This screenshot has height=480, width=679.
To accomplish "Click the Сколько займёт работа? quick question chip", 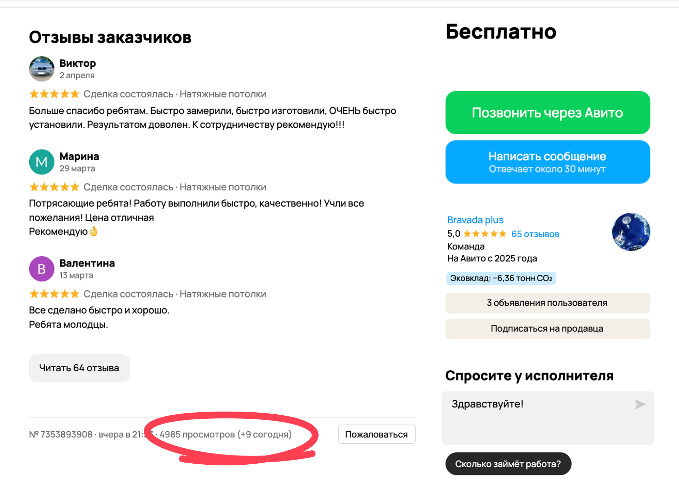I will point(508,463).
